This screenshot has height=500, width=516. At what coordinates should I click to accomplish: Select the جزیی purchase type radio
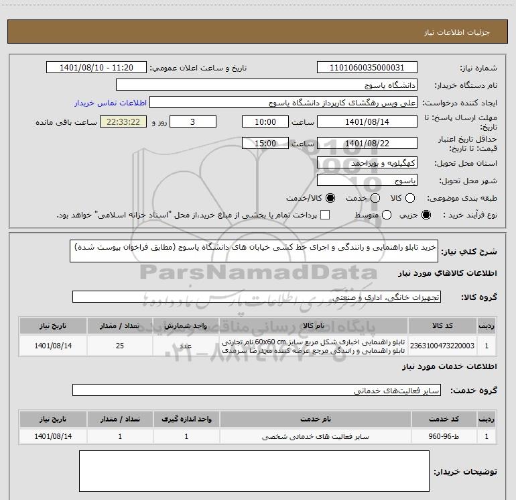pyautogui.click(x=426, y=215)
